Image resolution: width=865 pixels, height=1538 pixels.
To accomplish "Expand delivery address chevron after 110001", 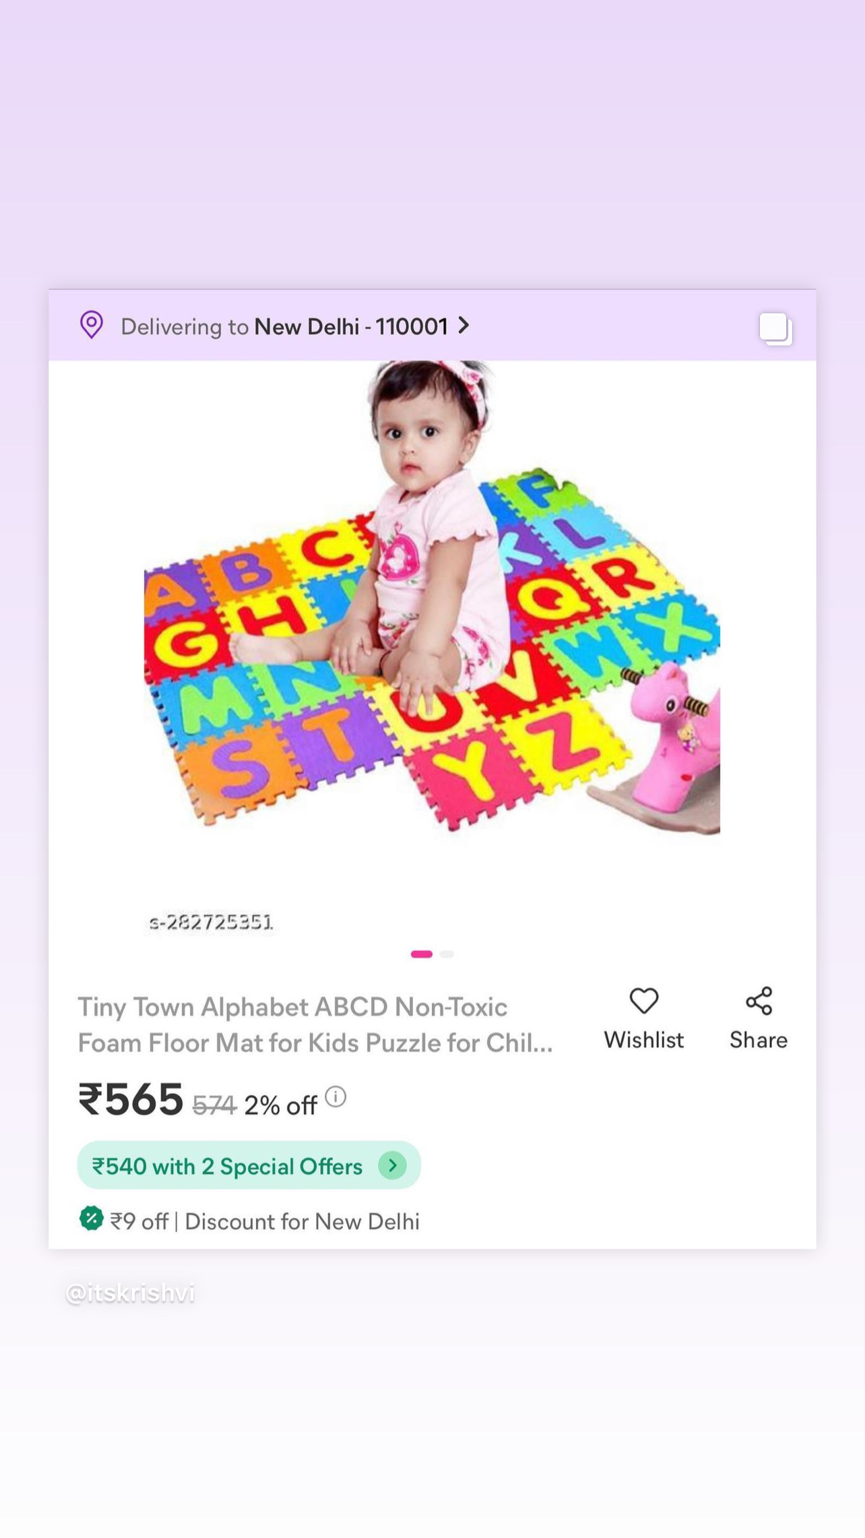I will click(x=463, y=326).
